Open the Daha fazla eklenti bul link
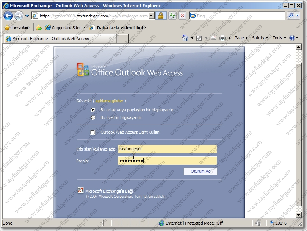Image resolution: width=307 pixels, height=231 pixels. point(118,28)
